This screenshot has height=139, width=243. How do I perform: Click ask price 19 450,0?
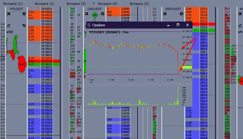[47, 12]
